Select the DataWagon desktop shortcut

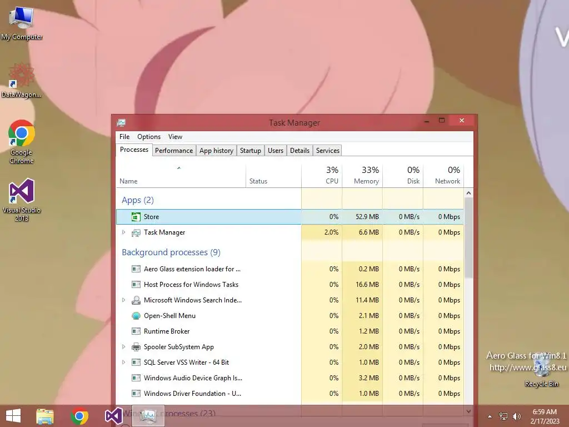coord(22,80)
